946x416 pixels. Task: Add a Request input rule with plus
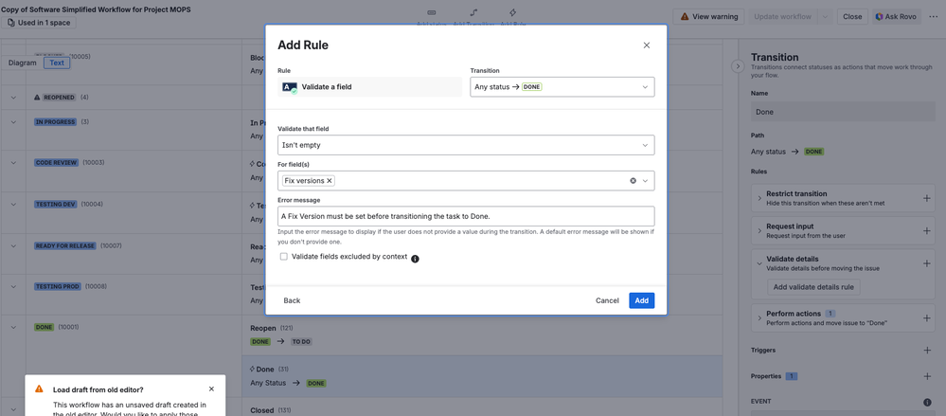[x=927, y=230]
